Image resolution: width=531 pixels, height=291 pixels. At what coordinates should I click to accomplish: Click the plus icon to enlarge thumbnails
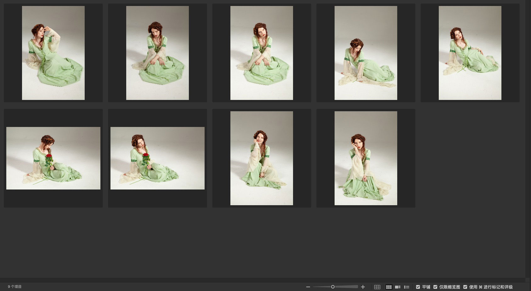click(363, 287)
